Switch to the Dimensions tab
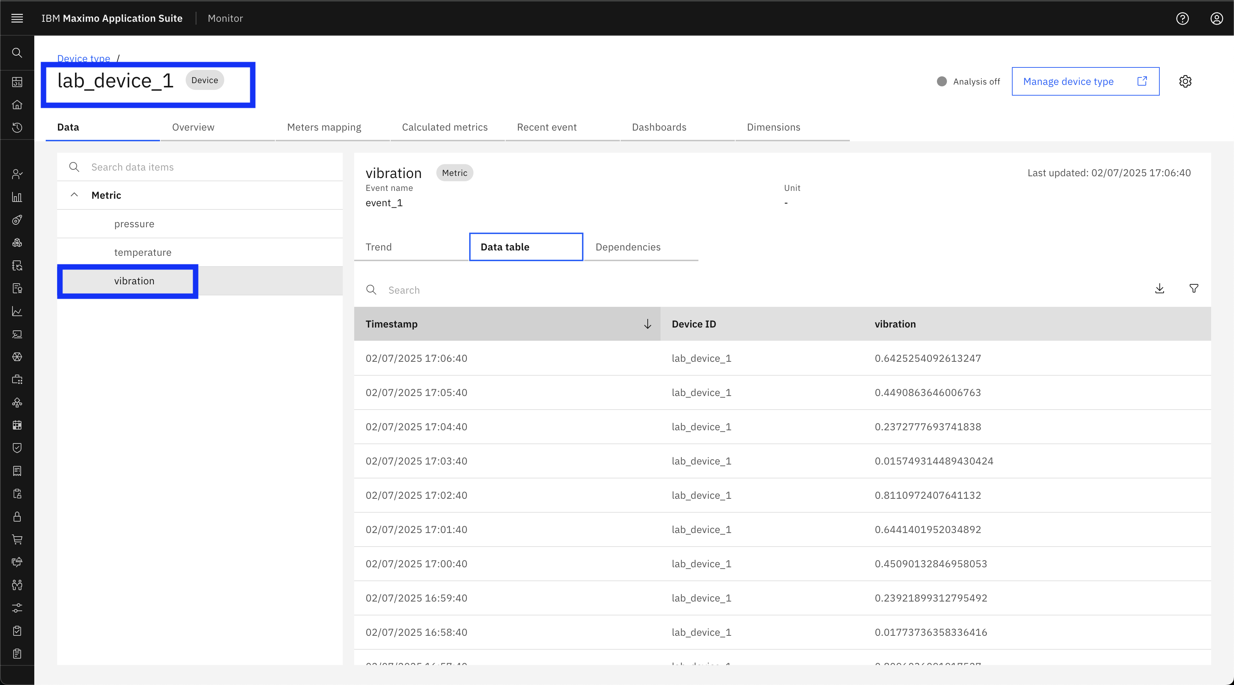Image resolution: width=1234 pixels, height=685 pixels. [792, 127]
